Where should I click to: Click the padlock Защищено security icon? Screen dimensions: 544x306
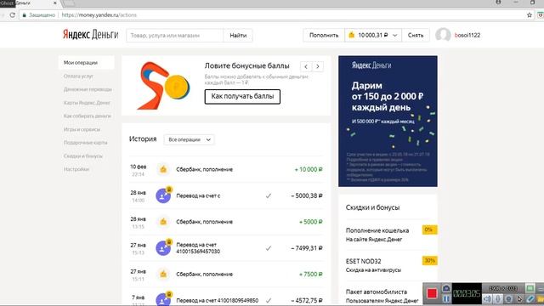pyautogui.click(x=25, y=15)
